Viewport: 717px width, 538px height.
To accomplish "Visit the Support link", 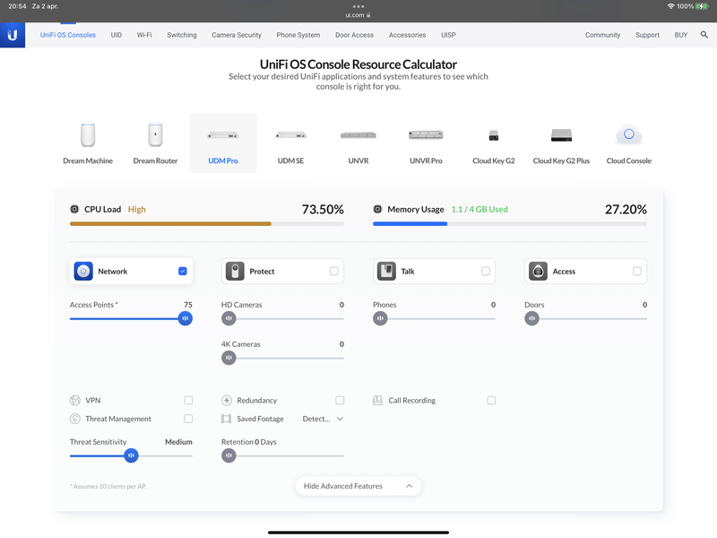I will pos(647,35).
